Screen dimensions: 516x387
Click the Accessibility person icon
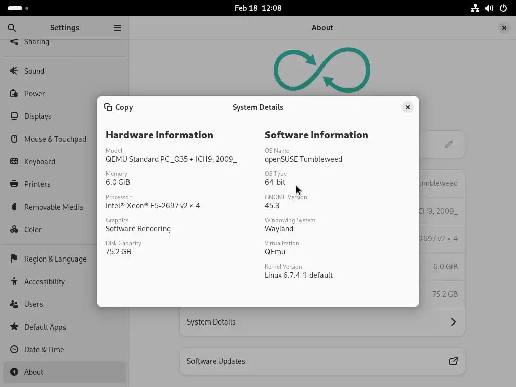click(x=14, y=281)
